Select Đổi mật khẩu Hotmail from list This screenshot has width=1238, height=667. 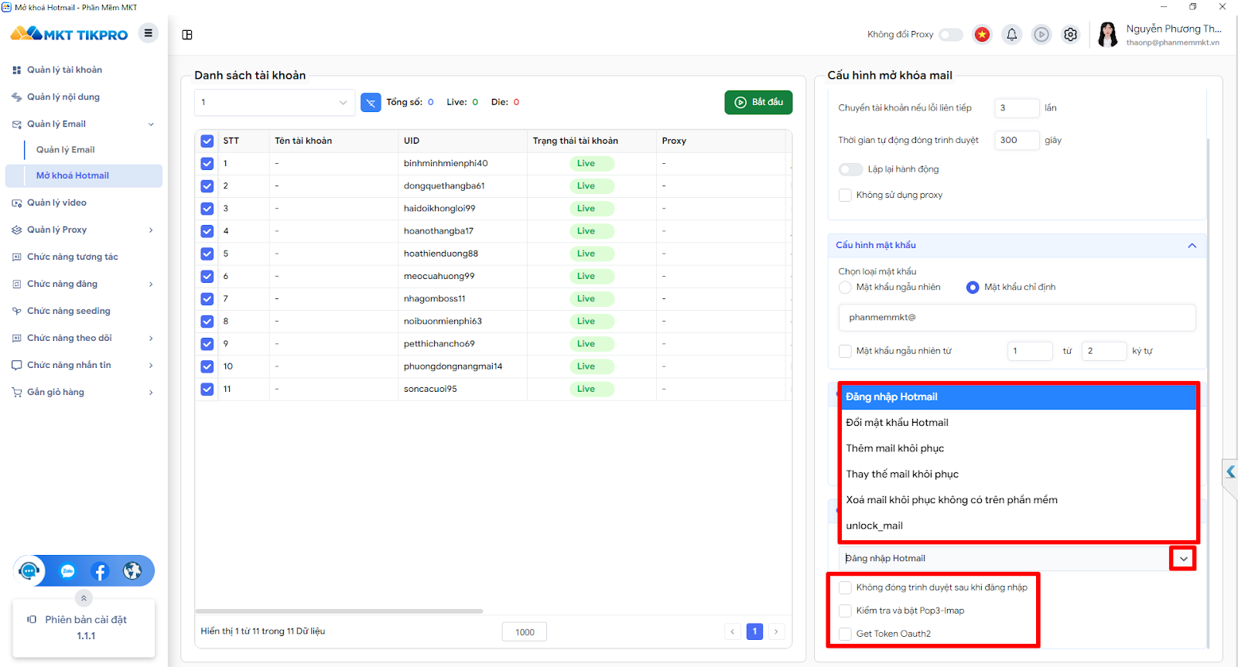(1018, 423)
